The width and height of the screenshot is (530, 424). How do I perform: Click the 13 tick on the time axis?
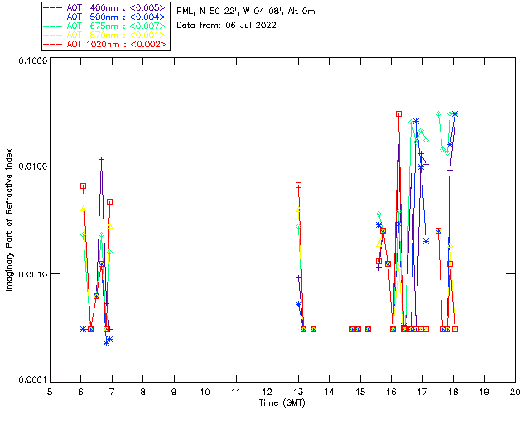298,392
